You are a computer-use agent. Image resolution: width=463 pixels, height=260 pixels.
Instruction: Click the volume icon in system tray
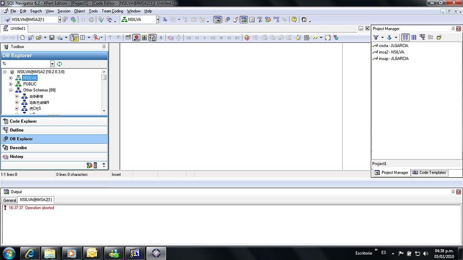coord(425,254)
